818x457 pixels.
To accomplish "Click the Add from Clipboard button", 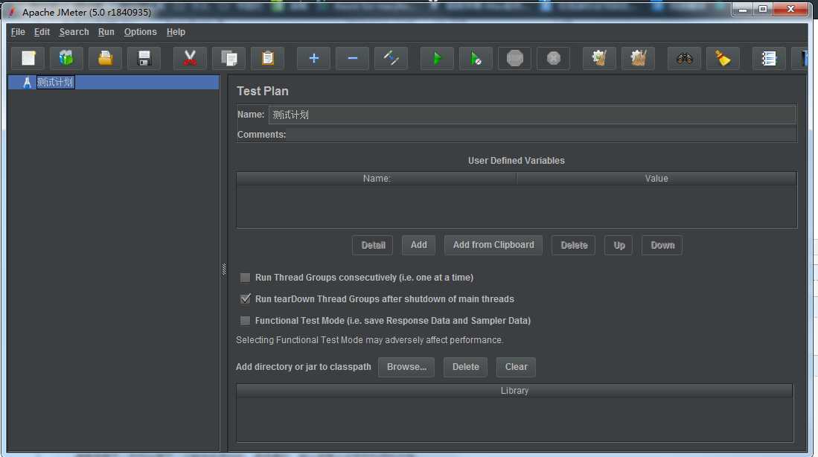I will [x=493, y=245].
